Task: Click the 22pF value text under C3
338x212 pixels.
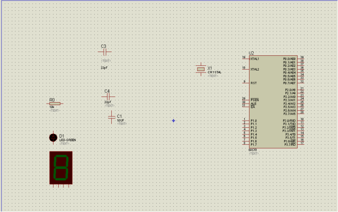Action: (104, 68)
